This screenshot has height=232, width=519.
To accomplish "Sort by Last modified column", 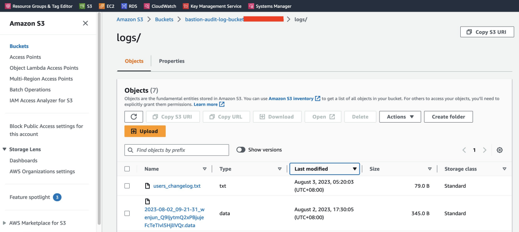I will tap(325, 169).
